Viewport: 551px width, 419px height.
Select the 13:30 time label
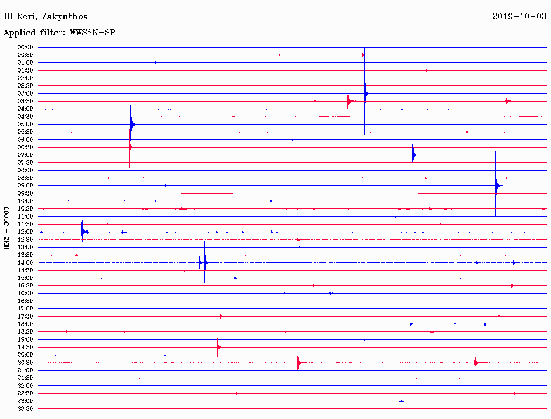pyautogui.click(x=25, y=255)
